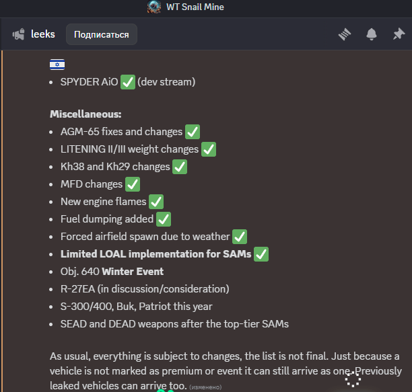This screenshot has width=412, height=392.
Task: Click checkmark after Fuel dumping added
Action: point(164,219)
